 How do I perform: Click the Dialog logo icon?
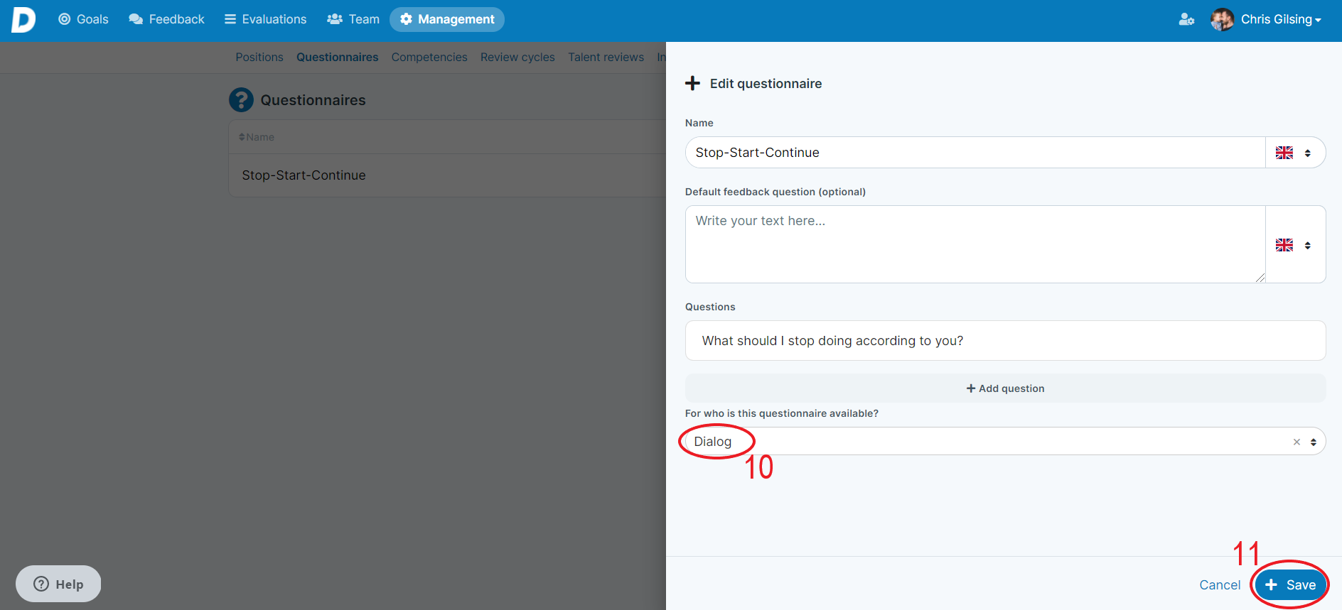tap(23, 19)
